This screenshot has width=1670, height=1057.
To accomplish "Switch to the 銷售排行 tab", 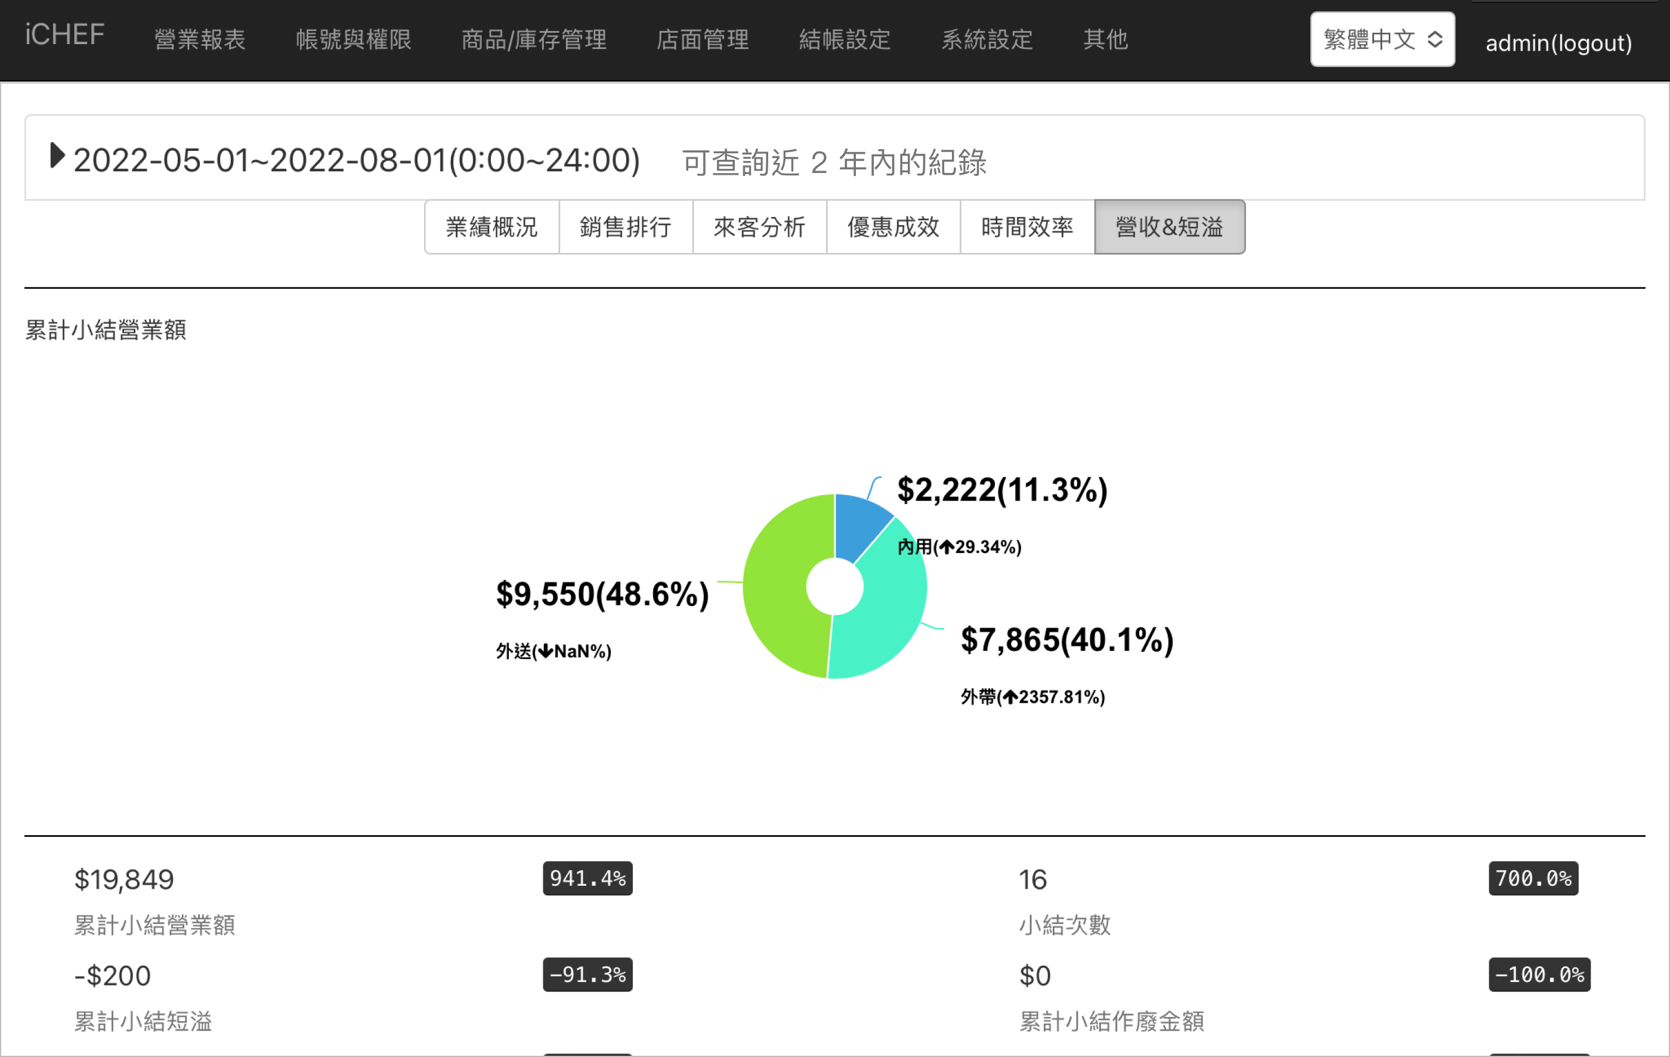I will click(x=625, y=227).
